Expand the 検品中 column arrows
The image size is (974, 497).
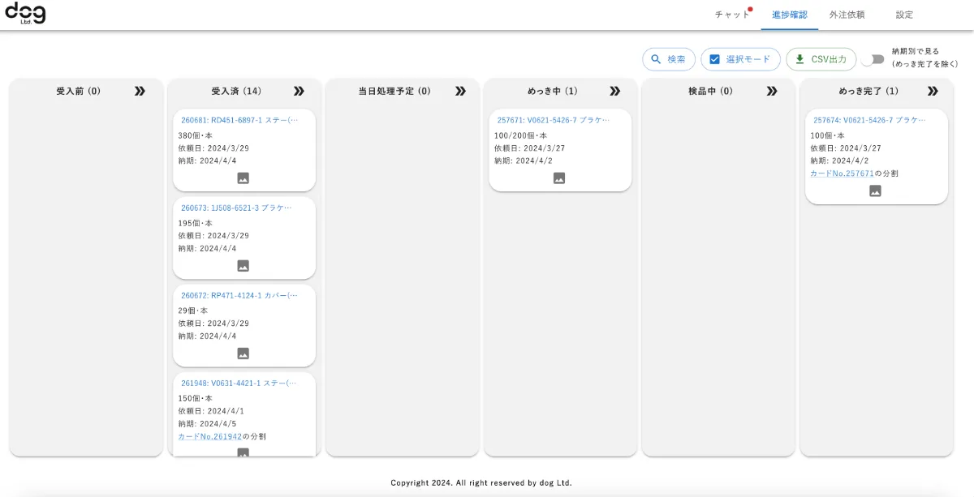click(x=772, y=92)
